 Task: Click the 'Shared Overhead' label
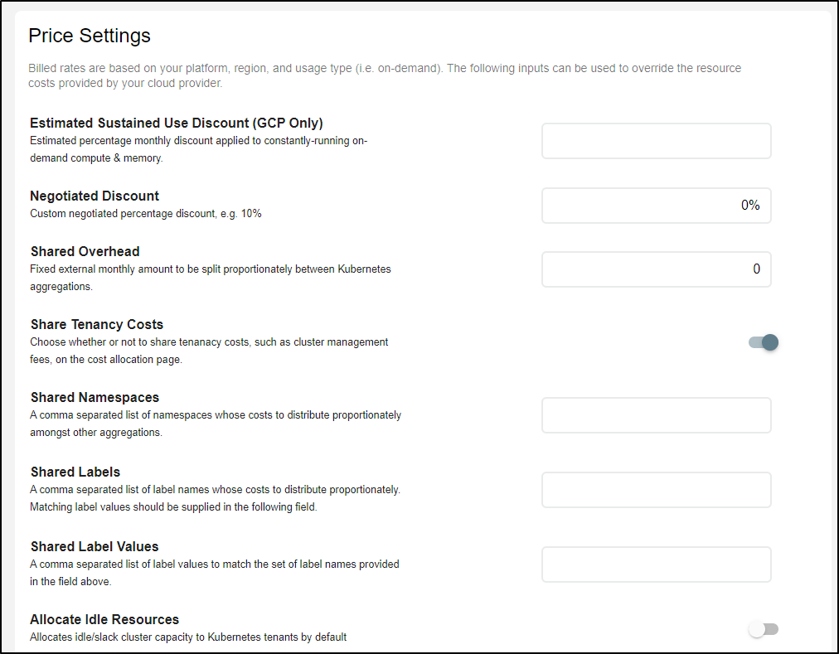(85, 251)
